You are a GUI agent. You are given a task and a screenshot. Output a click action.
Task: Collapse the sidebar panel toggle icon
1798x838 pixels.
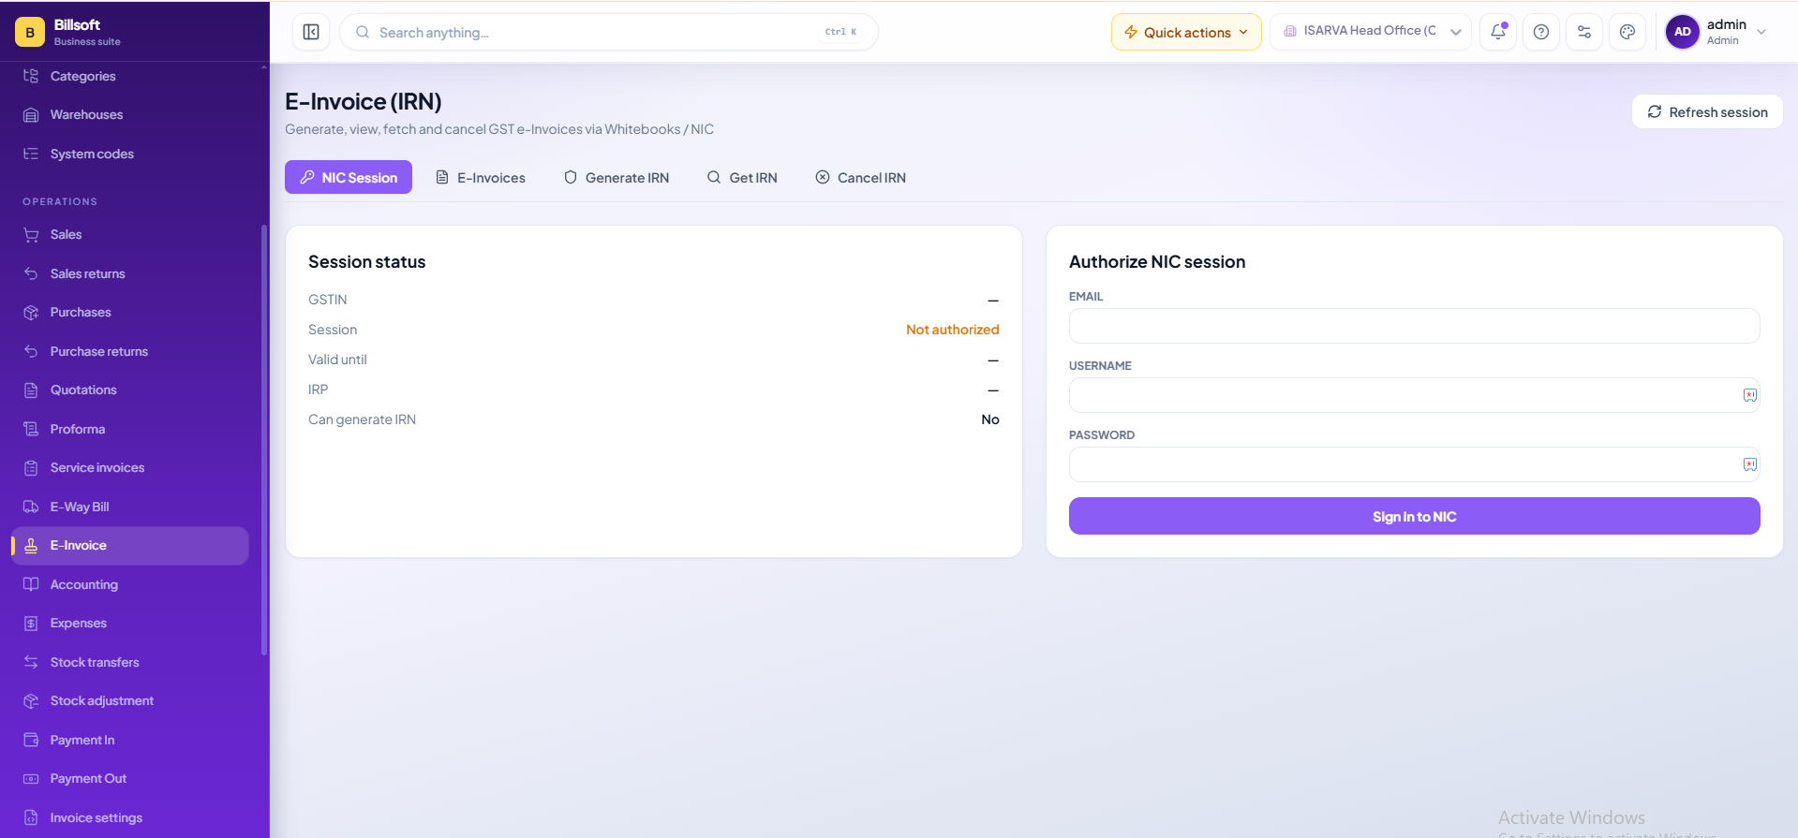point(311,32)
